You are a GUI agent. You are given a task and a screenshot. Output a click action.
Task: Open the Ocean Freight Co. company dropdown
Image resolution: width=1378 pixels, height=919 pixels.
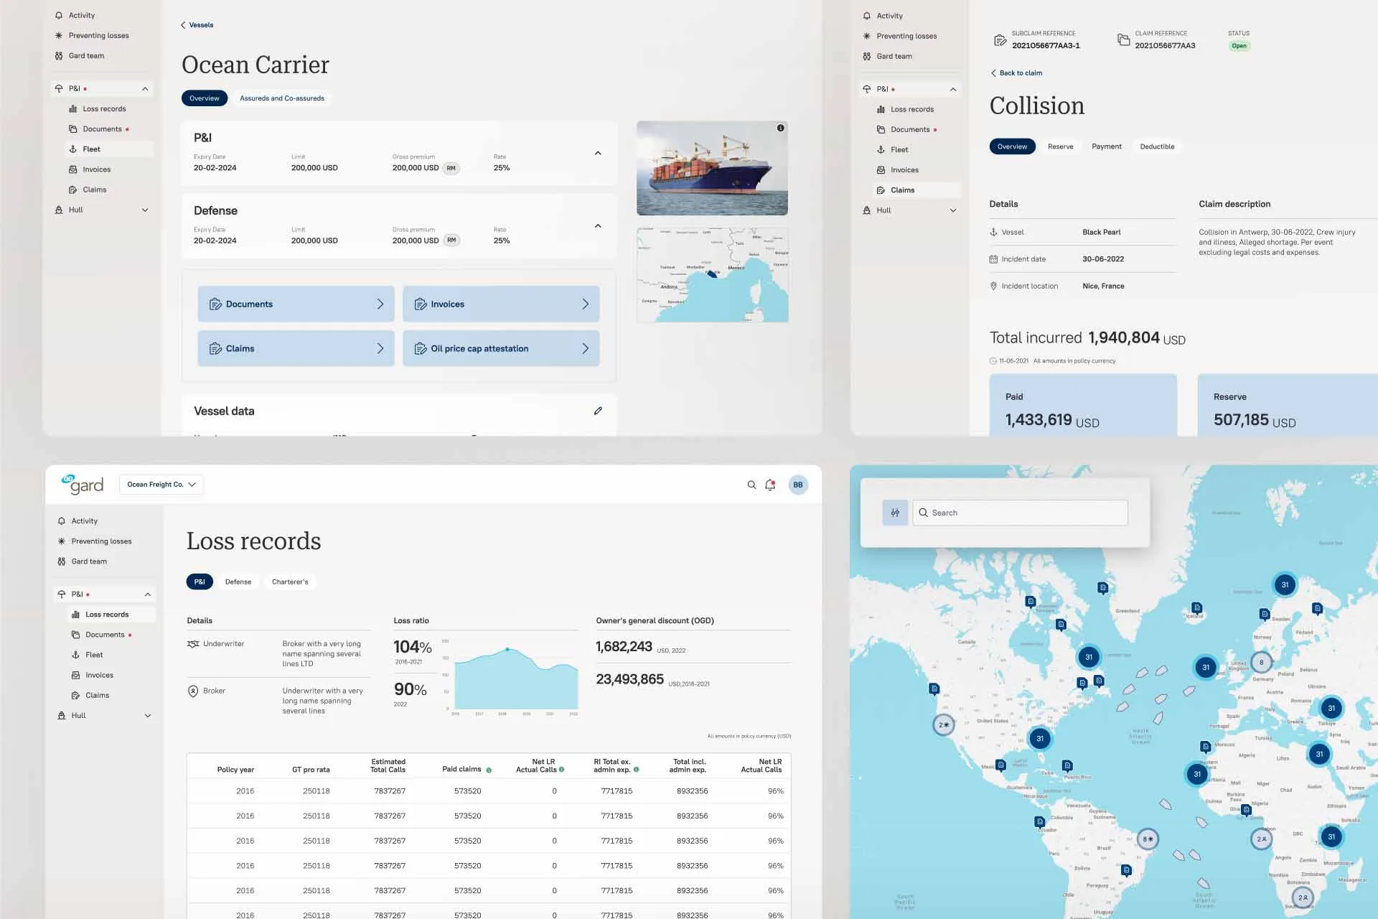[x=161, y=485]
